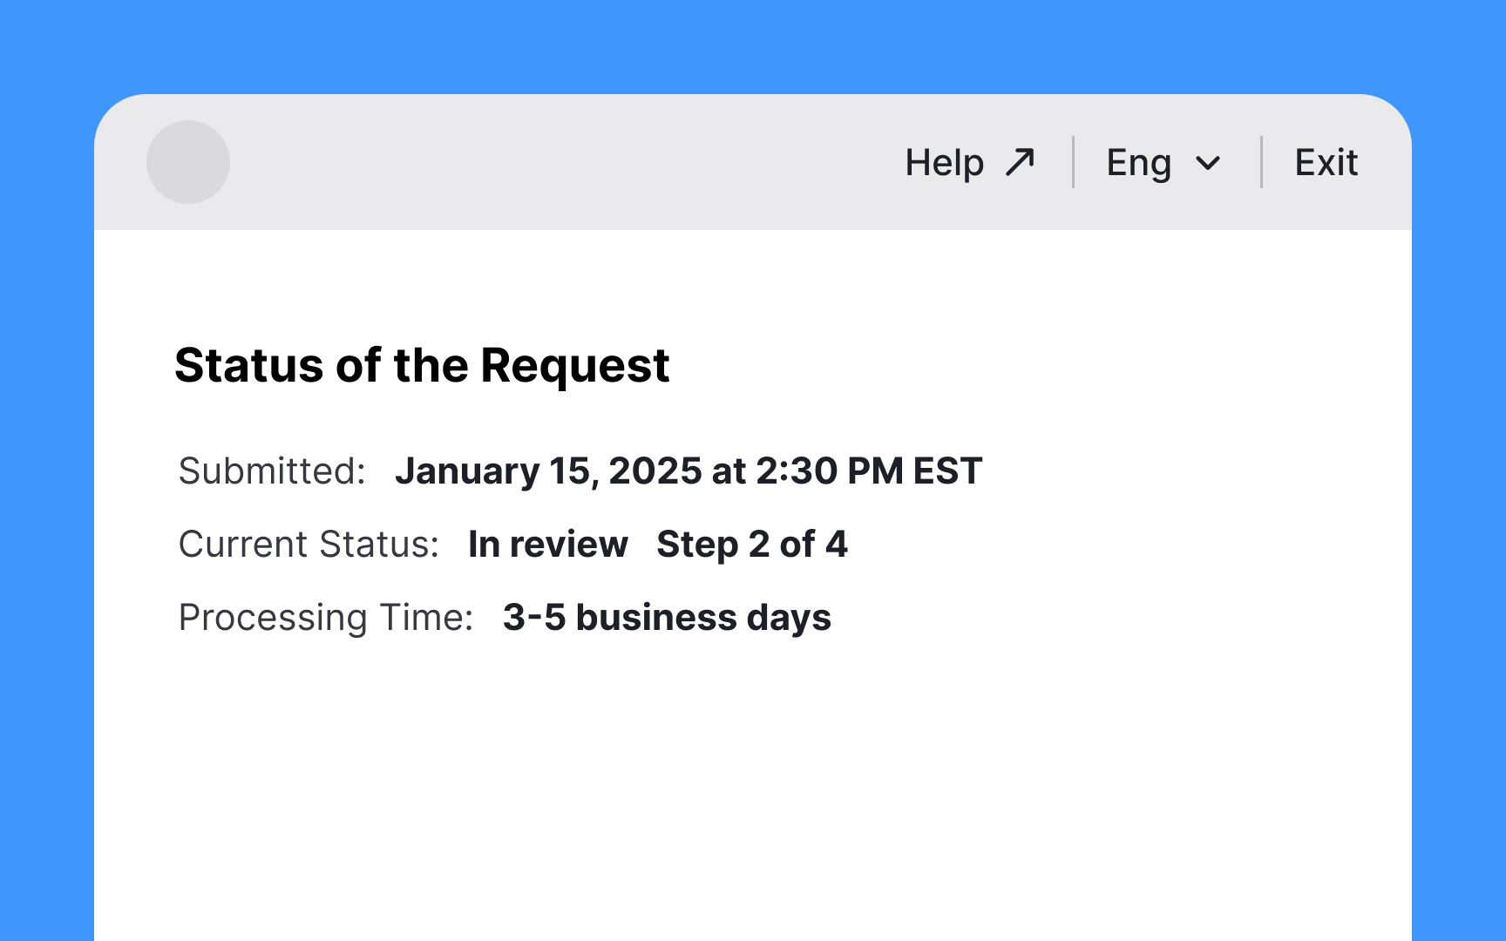This screenshot has width=1506, height=941.
Task: Select the Status of the Request heading
Action: pyautogui.click(x=422, y=365)
